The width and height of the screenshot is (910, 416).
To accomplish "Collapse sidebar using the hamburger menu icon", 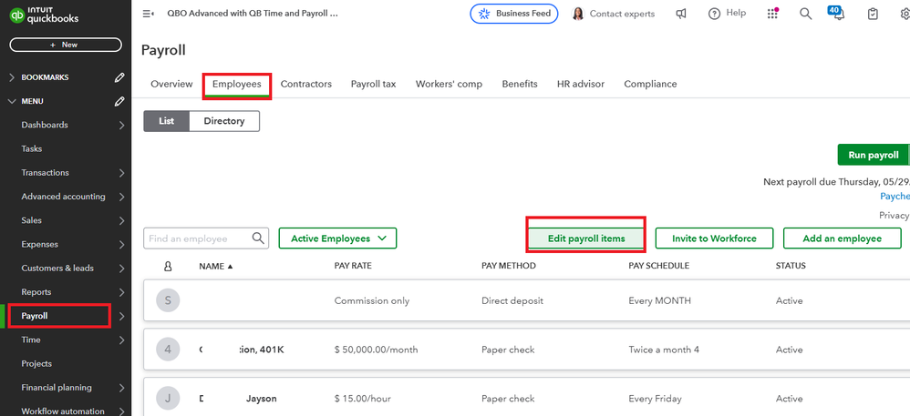I will (149, 14).
